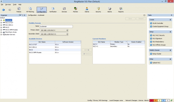Sort by Member Type column header
The width and height of the screenshot is (174, 102).
pyautogui.click(x=119, y=42)
